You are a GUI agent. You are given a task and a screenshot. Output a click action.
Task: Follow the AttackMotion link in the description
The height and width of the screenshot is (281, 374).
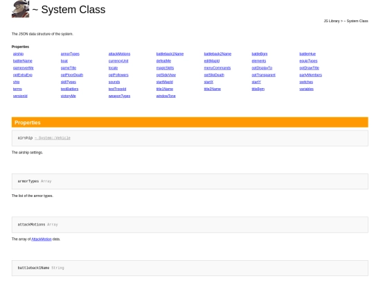(x=42, y=239)
